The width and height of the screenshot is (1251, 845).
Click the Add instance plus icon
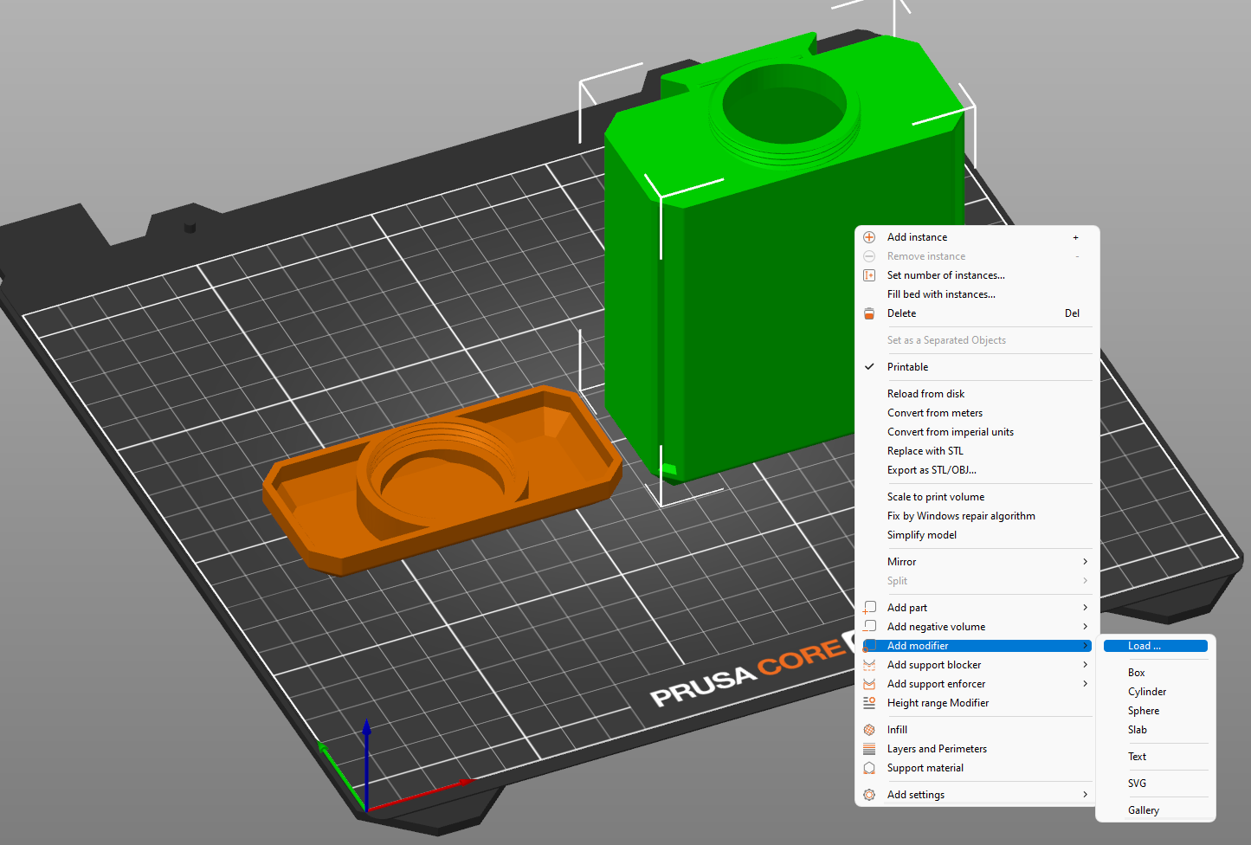(x=869, y=237)
